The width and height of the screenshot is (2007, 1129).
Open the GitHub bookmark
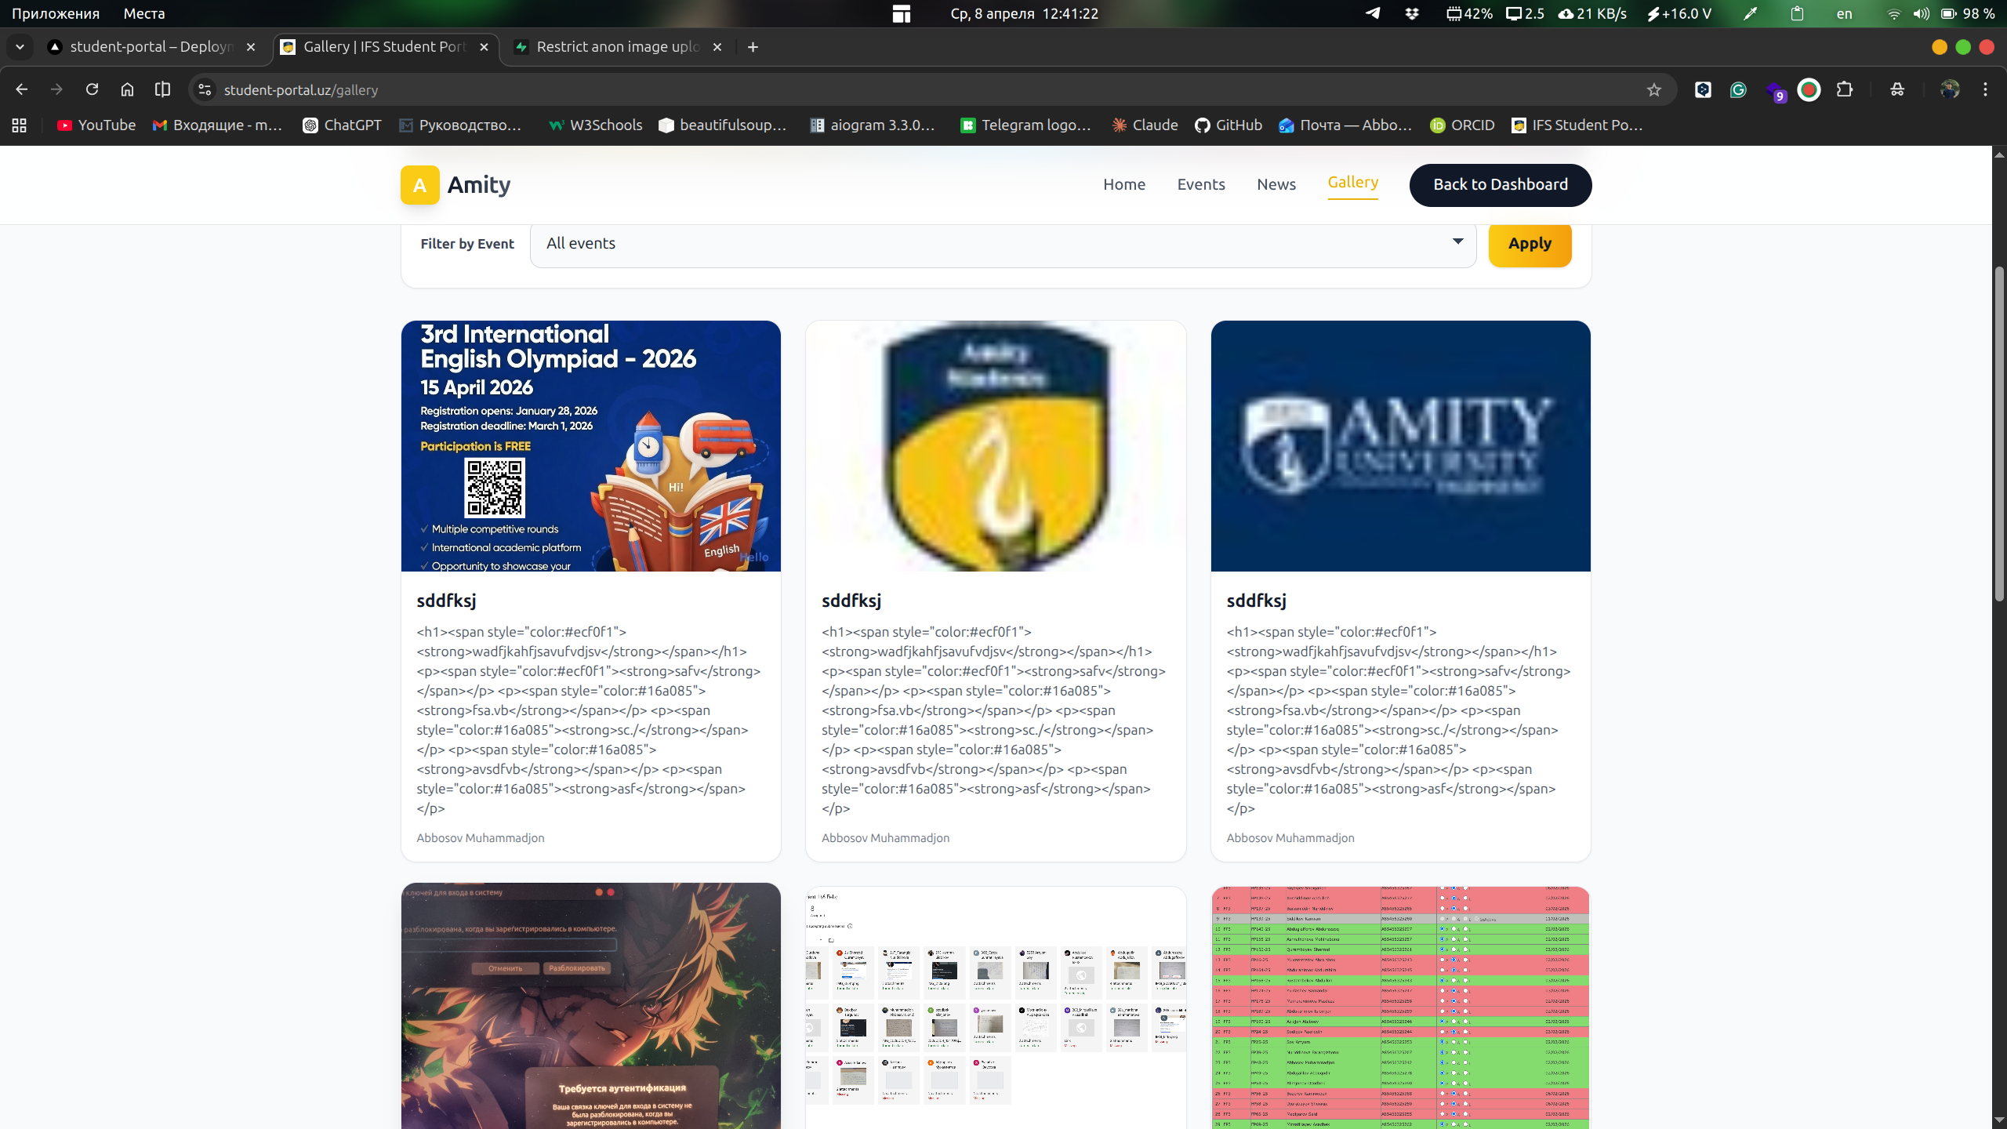click(x=1228, y=125)
